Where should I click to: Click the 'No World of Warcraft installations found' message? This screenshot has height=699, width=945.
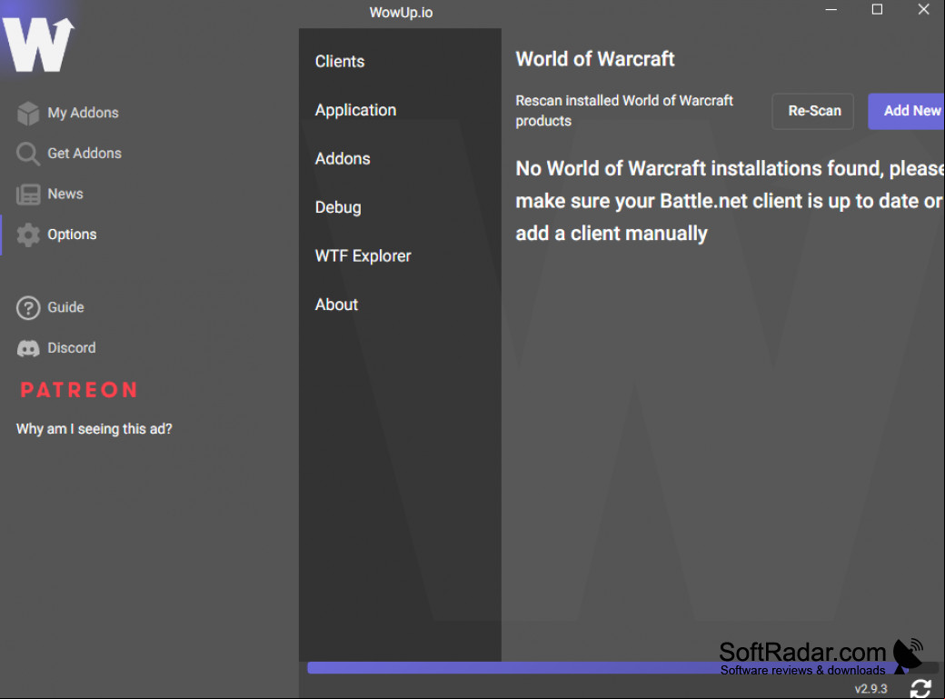point(729,201)
